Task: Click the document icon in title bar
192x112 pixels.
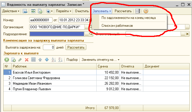Action: tap(3, 5)
